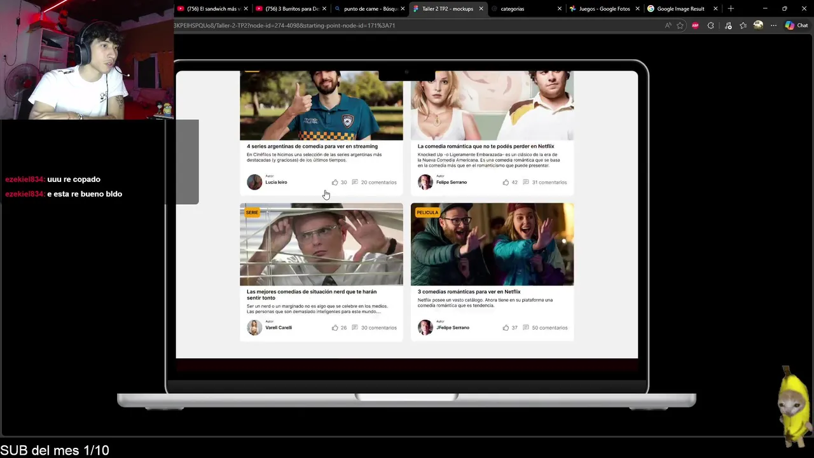Screen dimensions: 814x458
Task: Open 'Las mejores comedias de situación nerd' title
Action: point(312,295)
